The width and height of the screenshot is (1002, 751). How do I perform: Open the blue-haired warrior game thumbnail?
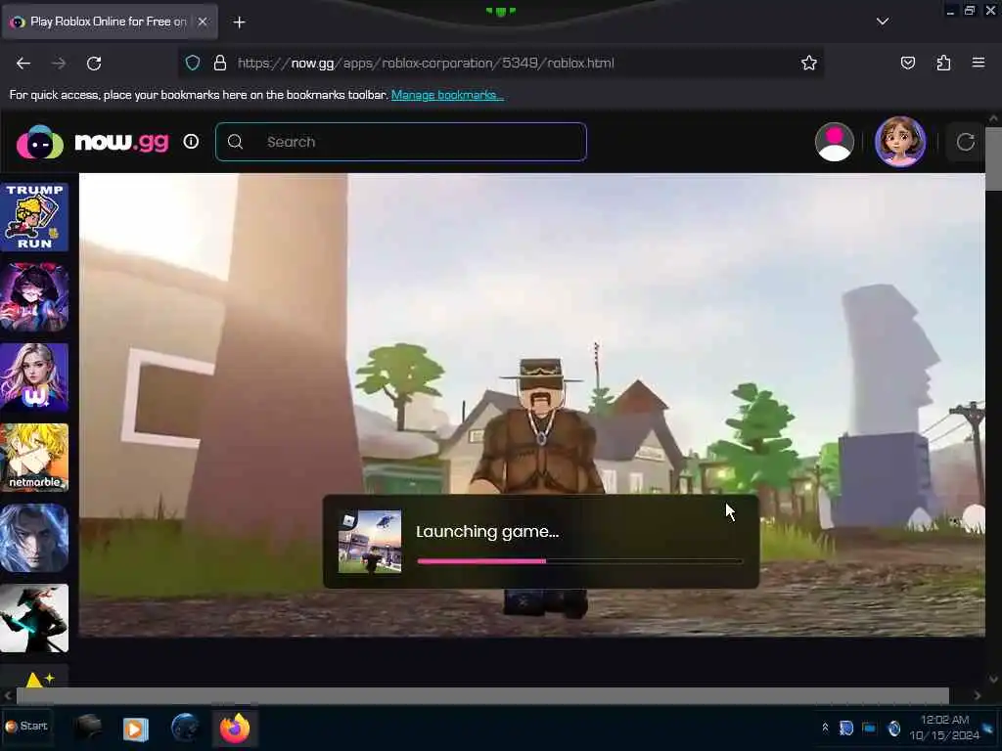pos(34,538)
